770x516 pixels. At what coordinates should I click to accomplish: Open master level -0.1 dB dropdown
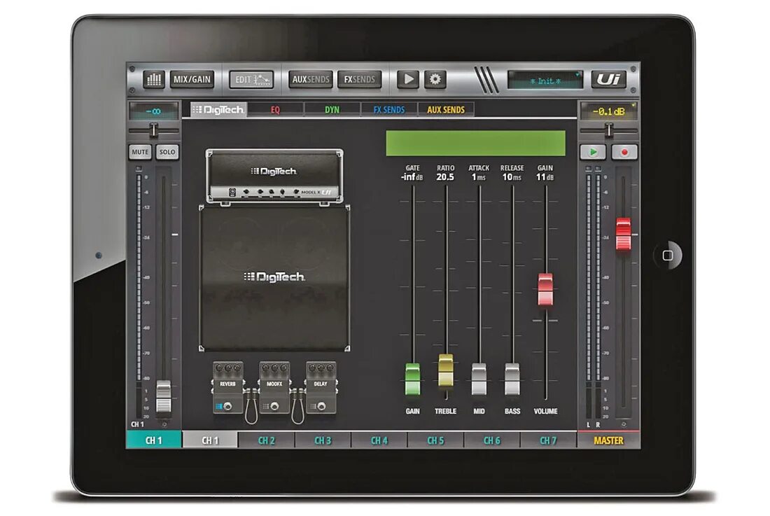tap(609, 111)
